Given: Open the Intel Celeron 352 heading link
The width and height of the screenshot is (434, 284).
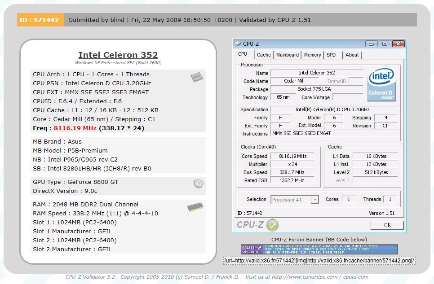Looking at the screenshot, I should [x=118, y=55].
